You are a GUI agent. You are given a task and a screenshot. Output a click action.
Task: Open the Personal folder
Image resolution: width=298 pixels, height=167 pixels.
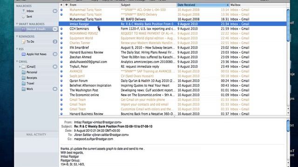pos(32,72)
